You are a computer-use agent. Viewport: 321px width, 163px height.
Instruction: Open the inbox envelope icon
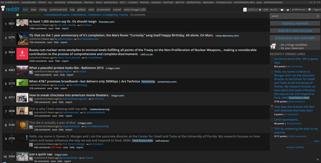(x=282, y=10)
